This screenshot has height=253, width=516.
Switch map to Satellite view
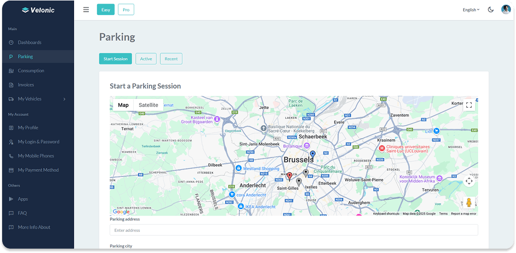tap(148, 105)
